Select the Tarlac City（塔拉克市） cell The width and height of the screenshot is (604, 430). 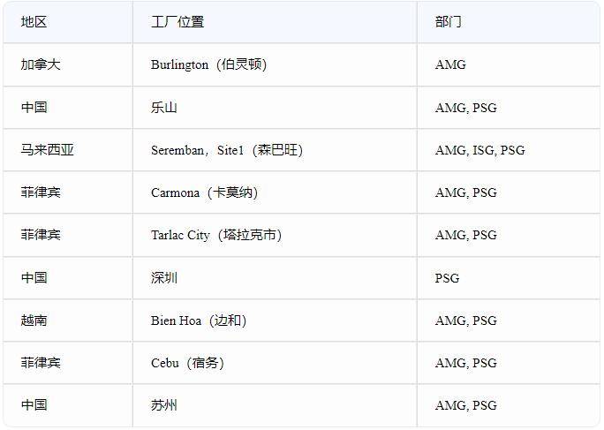click(x=215, y=235)
